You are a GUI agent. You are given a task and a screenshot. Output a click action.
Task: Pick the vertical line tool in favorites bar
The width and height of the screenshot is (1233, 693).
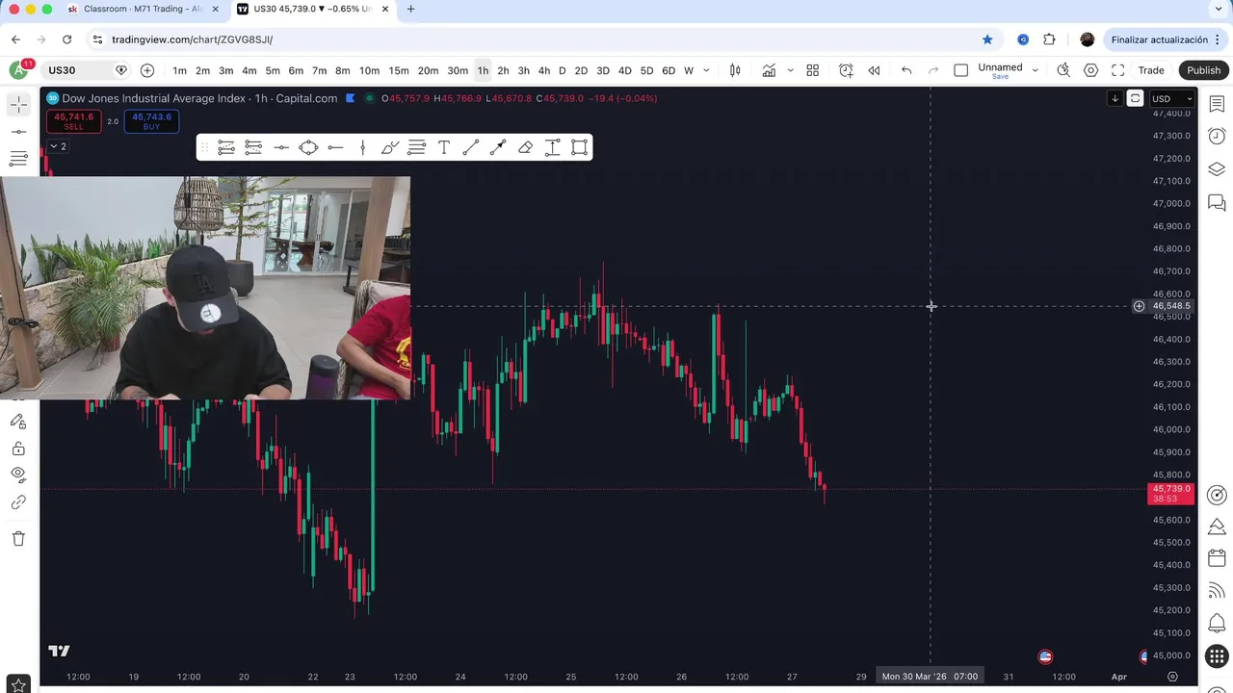tap(362, 147)
